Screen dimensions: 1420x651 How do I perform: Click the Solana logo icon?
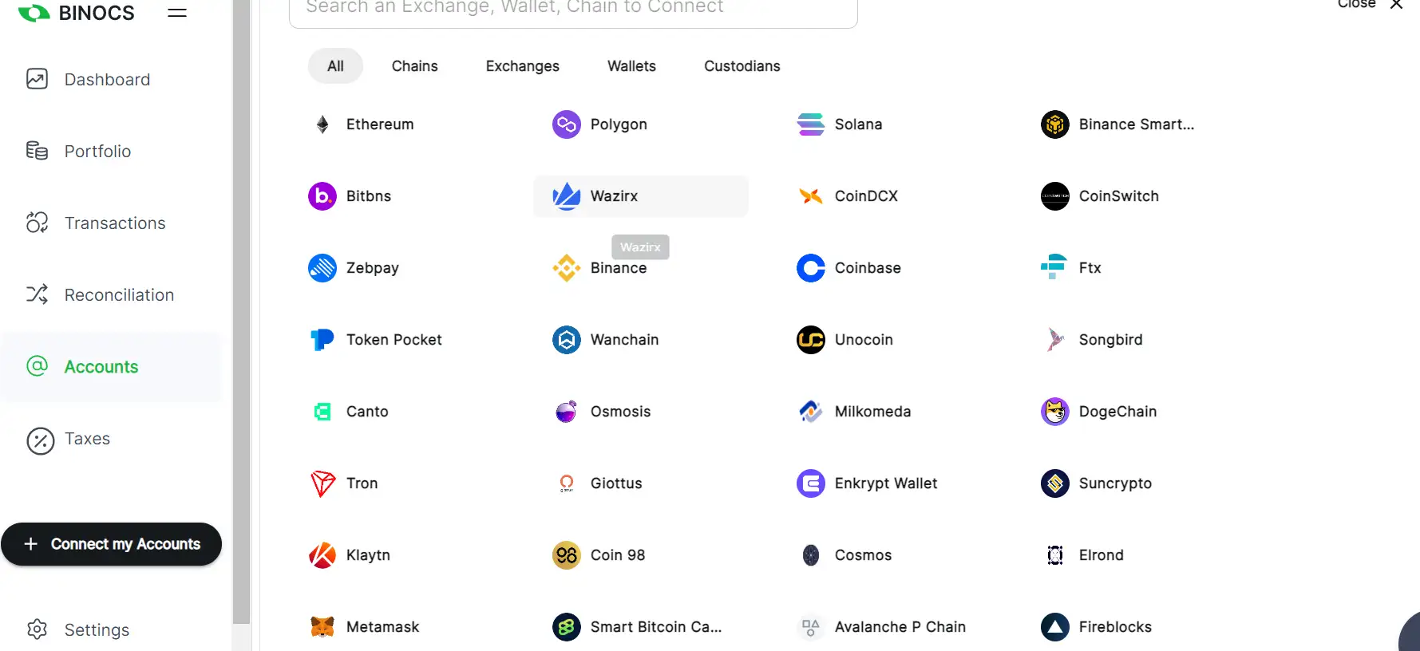(811, 124)
